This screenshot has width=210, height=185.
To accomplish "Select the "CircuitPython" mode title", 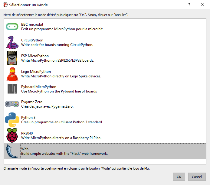I will [x=32, y=40].
